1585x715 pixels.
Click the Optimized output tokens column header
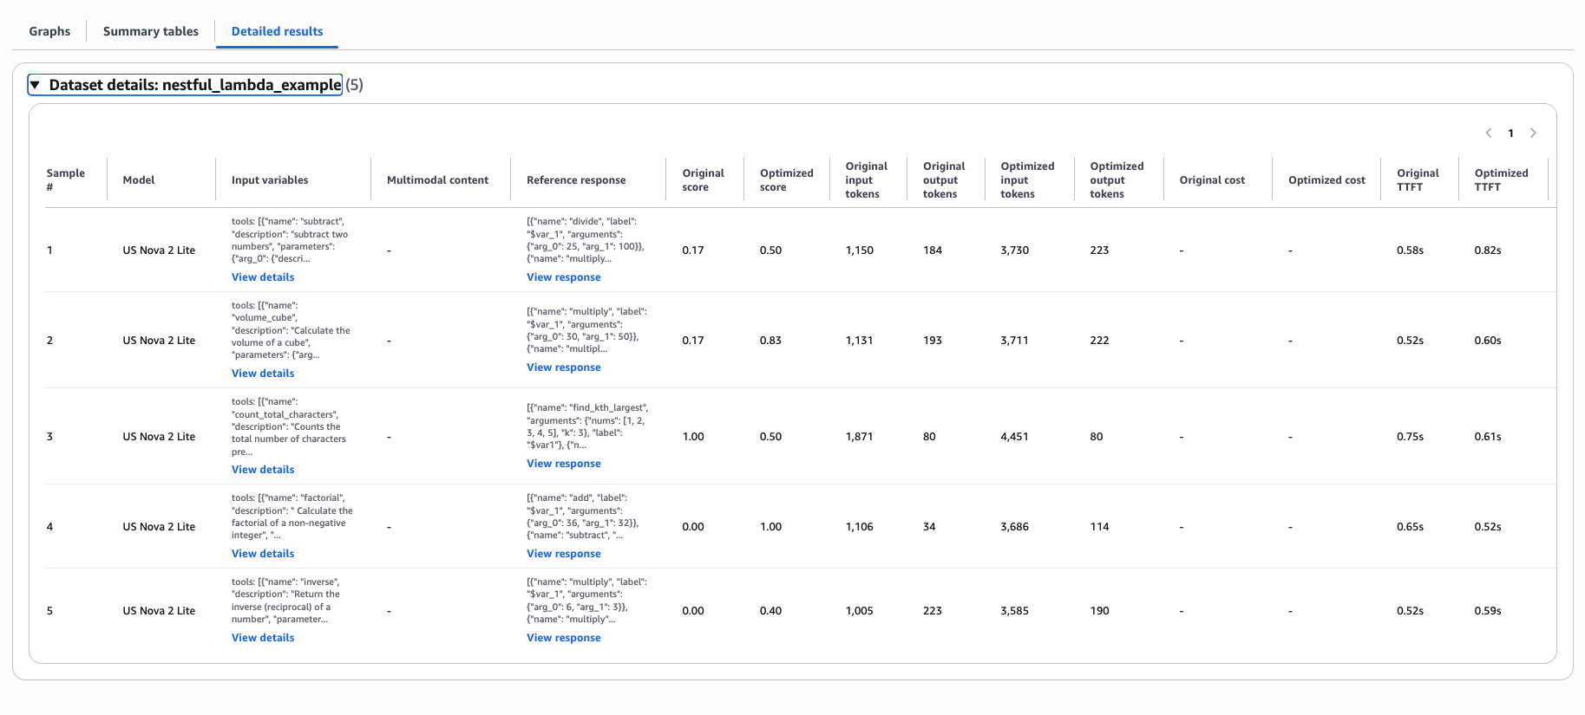1117,180
